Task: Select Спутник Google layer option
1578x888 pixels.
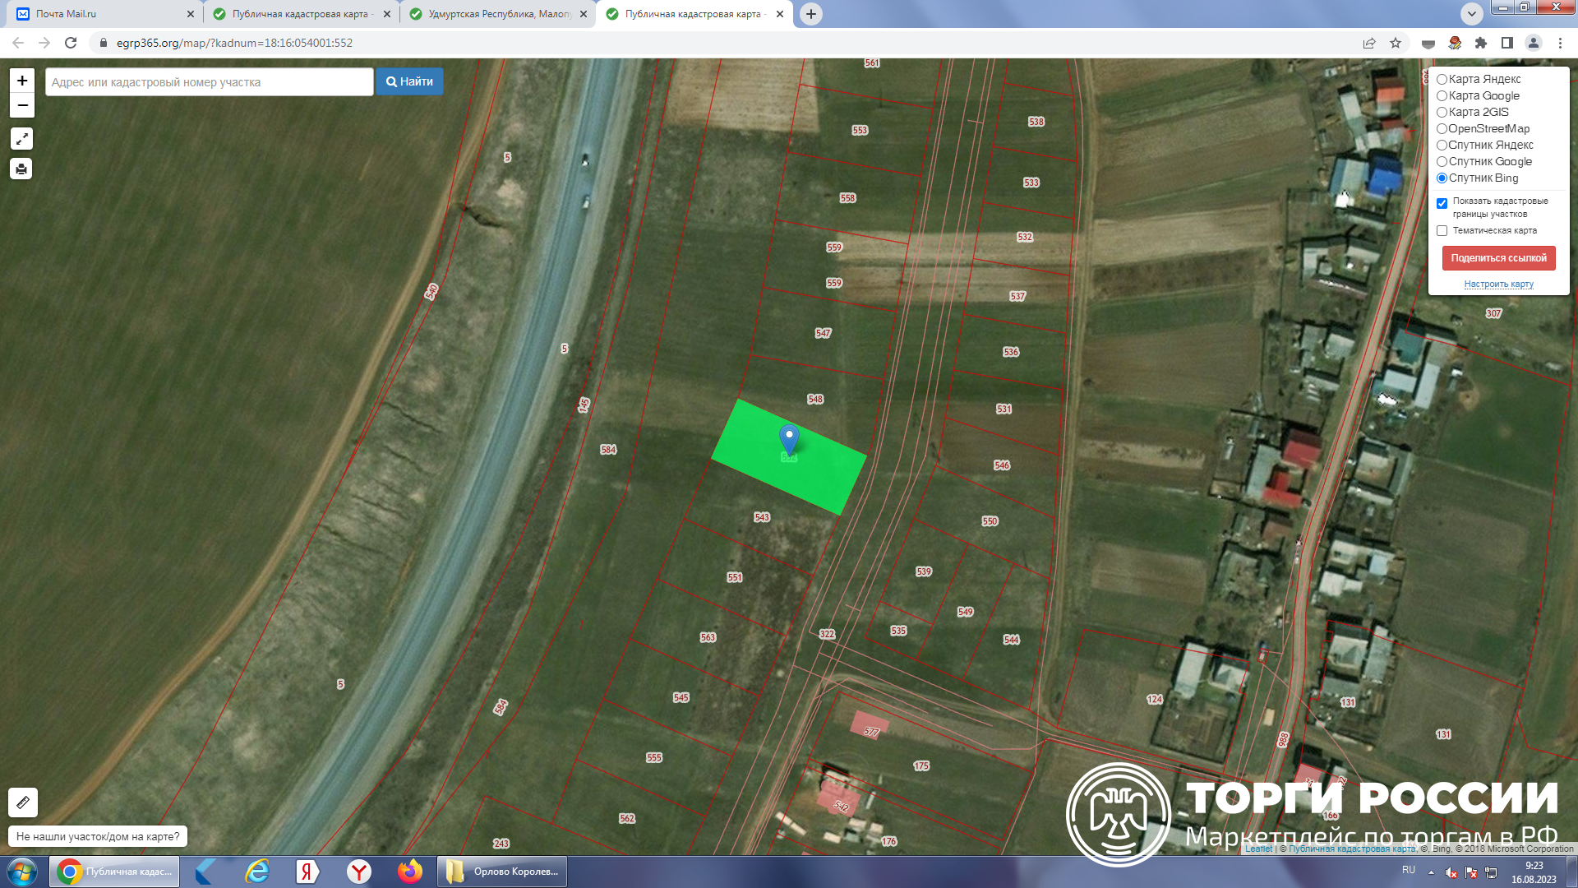Action: coord(1442,162)
